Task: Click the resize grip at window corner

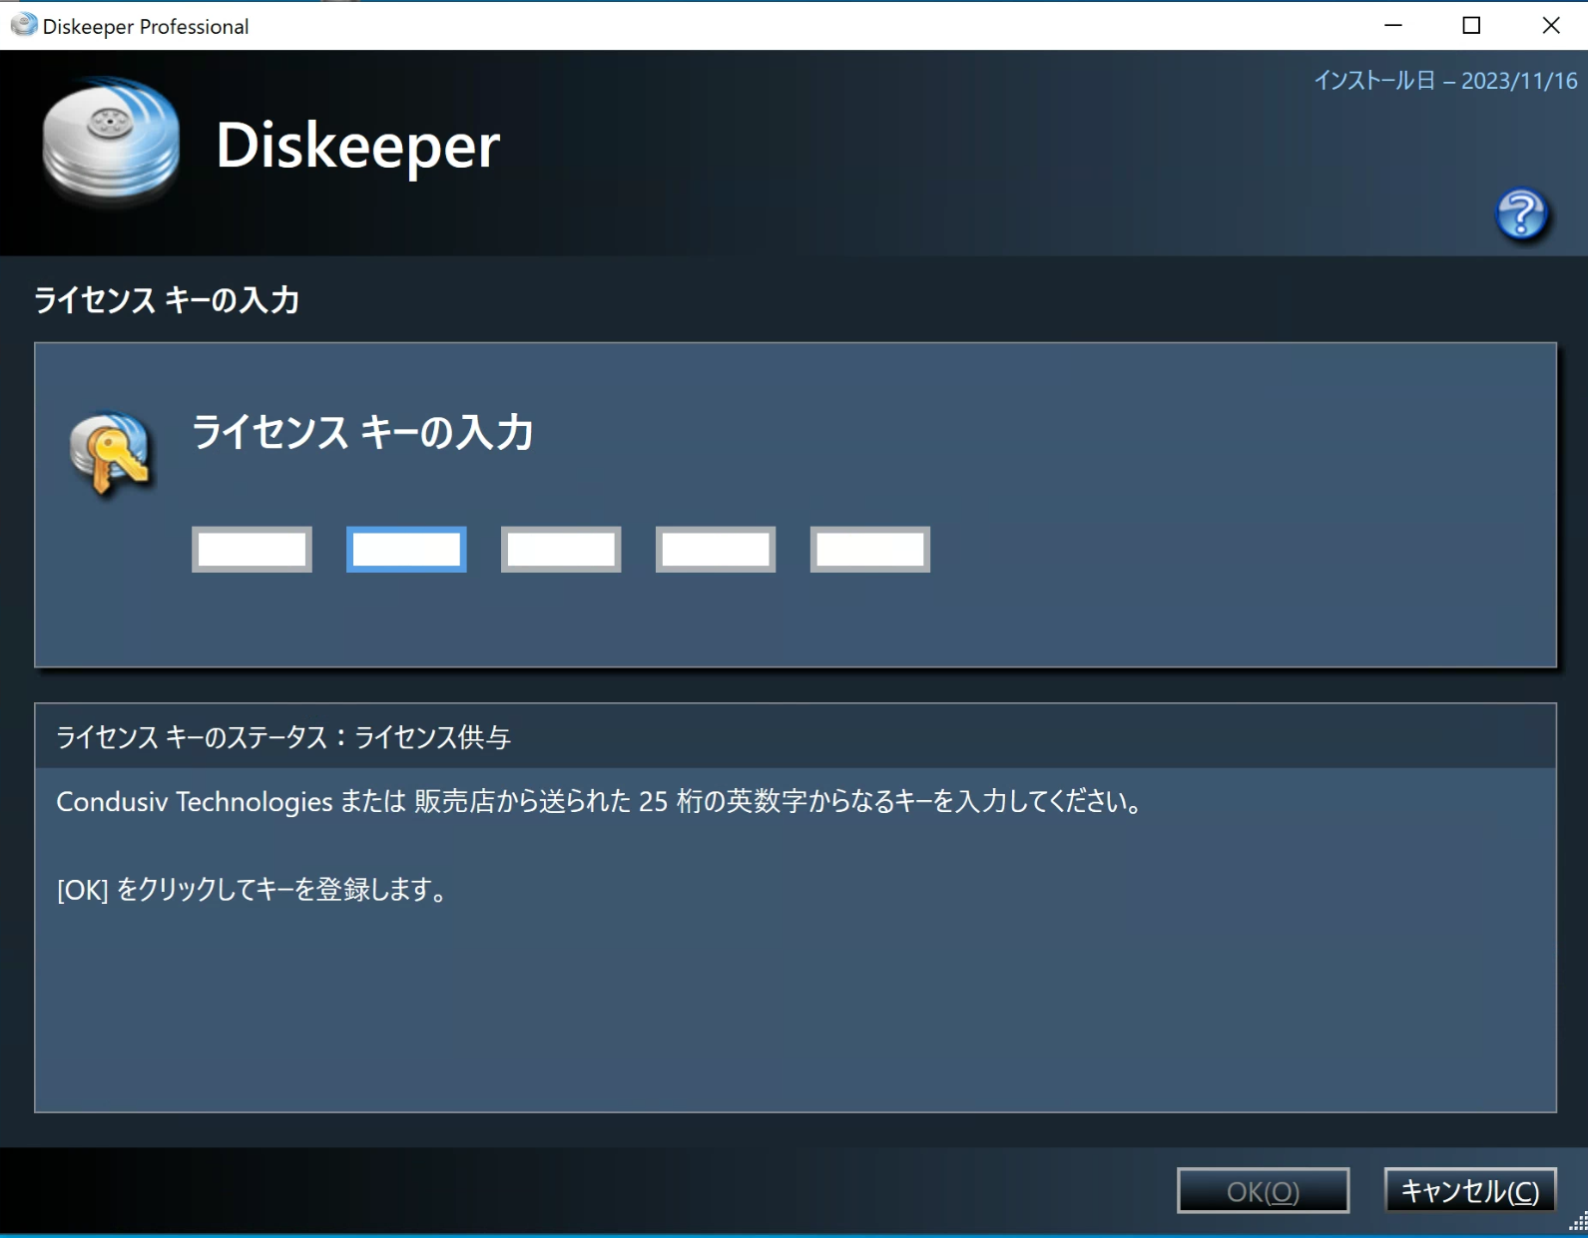Action: (1578, 1222)
